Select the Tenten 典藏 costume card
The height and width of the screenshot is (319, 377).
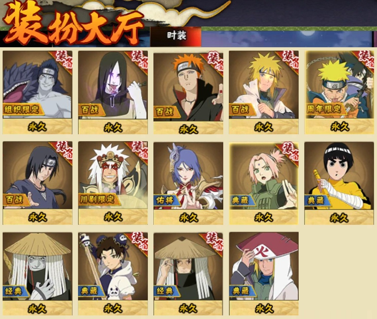tap(113, 274)
